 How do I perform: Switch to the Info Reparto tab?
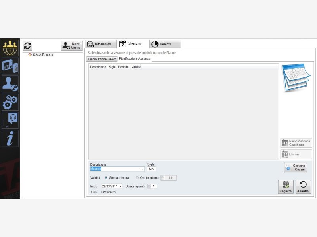pyautogui.click(x=101, y=44)
